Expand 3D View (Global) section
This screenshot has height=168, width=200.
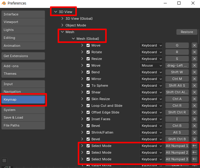62,19
